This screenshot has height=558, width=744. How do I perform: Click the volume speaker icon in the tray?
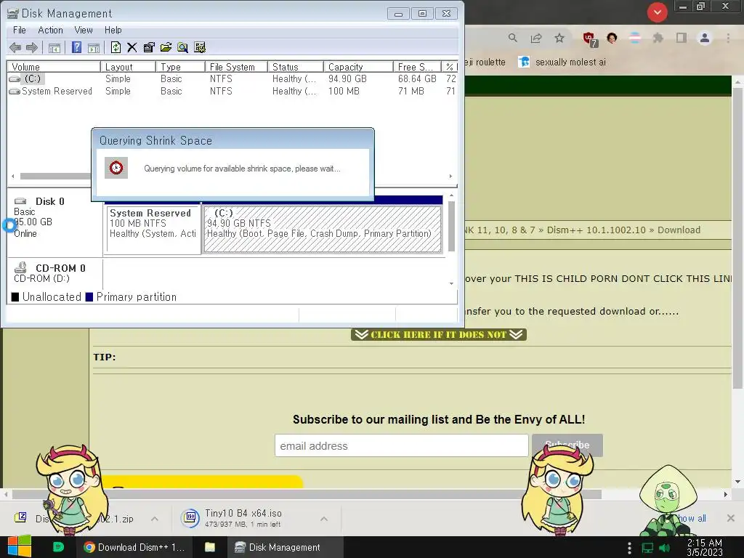pos(665,548)
